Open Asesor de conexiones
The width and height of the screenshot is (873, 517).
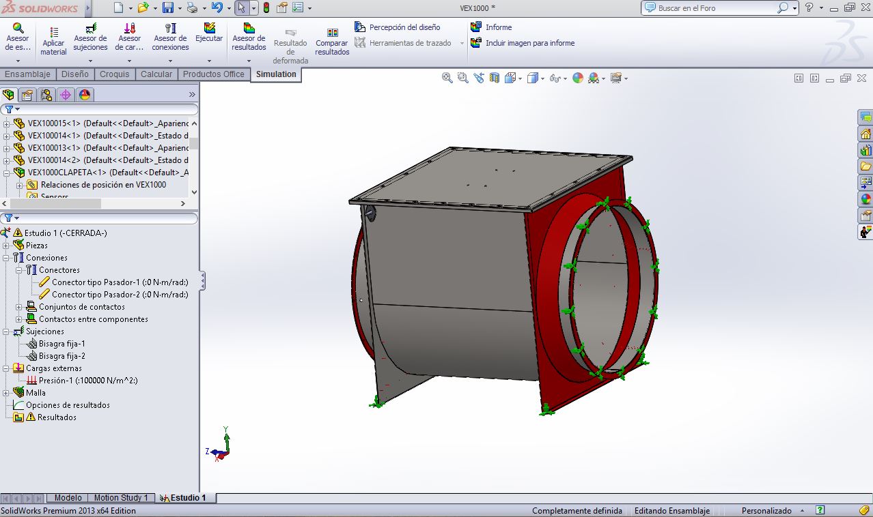click(x=170, y=38)
